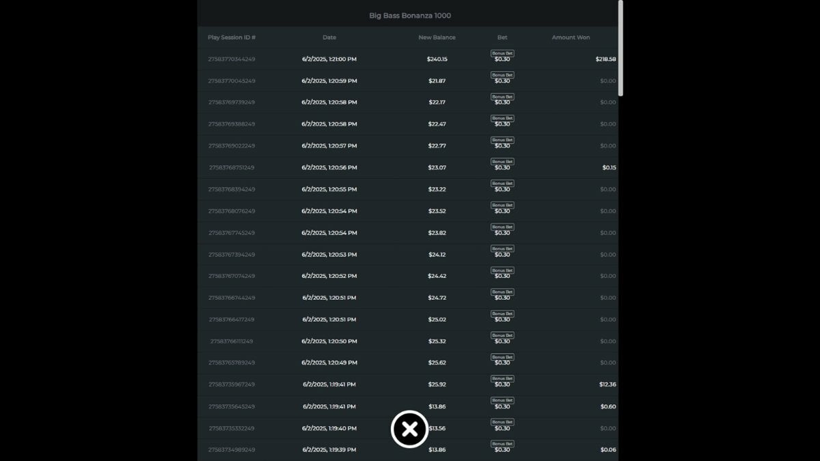Click the vertical scrollbar thumb
The height and width of the screenshot is (461, 820).
[x=620, y=48]
